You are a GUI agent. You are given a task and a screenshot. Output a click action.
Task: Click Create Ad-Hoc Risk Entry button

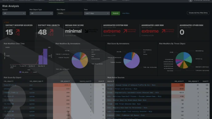[198, 13]
